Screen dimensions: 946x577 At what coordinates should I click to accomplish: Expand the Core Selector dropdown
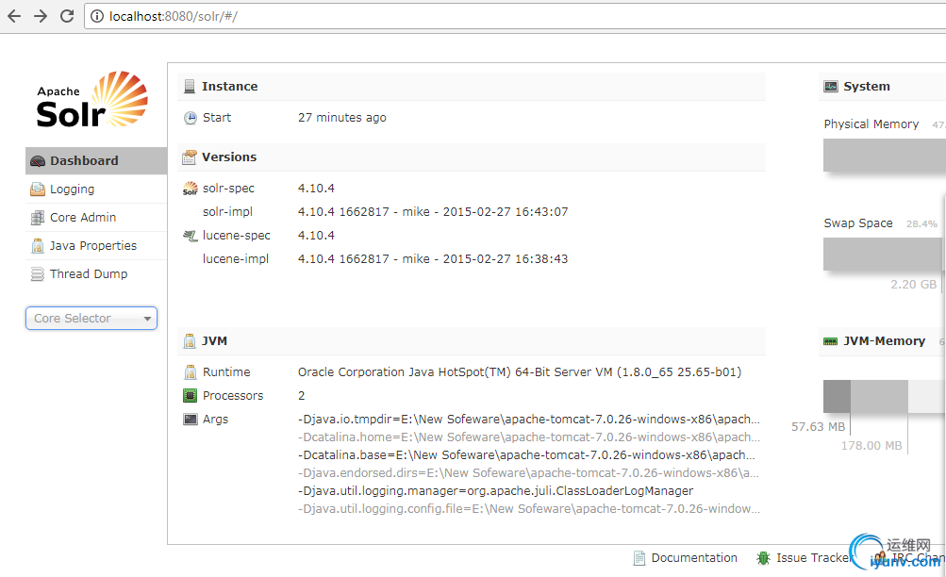(x=91, y=319)
